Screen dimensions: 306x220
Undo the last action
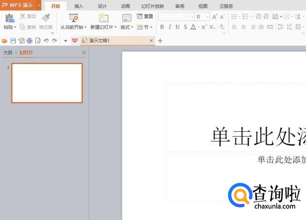click(46, 41)
